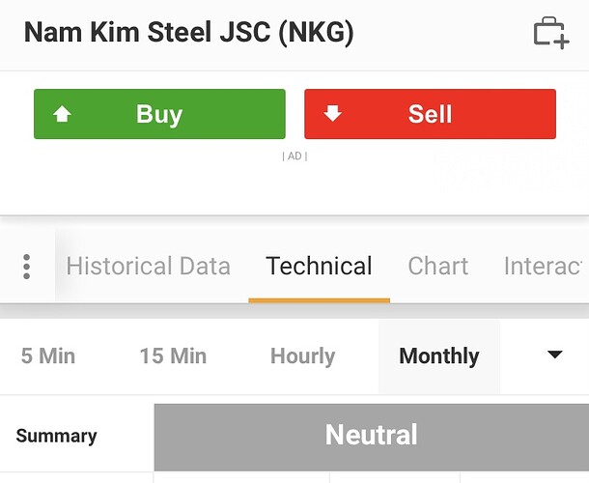Choose the 5 Min timeframe
589x483 pixels.
tap(47, 356)
